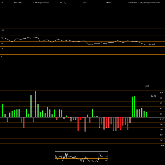The height and width of the screenshot is (165, 165).
Task: Click the 80 label on the MR axis
Action: (161, 98)
